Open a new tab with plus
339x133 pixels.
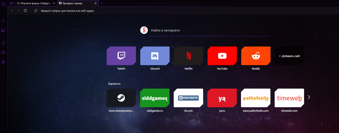[102, 3]
